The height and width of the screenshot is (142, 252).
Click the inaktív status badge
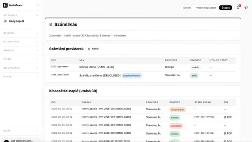tap(195, 67)
